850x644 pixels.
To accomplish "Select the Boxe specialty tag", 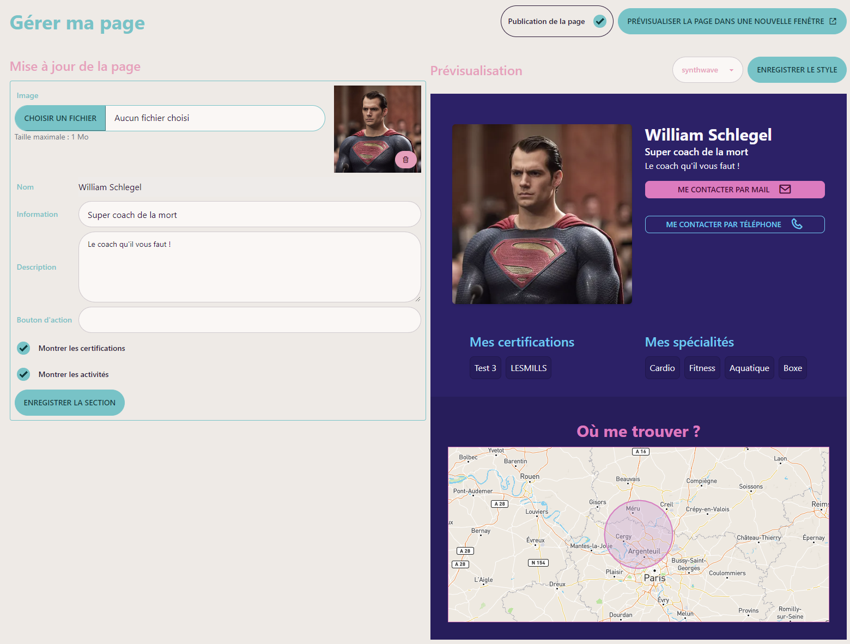I will (x=792, y=368).
